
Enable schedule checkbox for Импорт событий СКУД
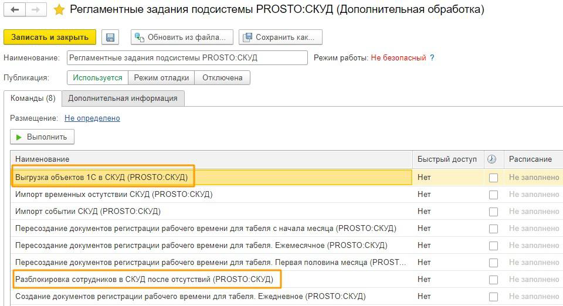pos(493,212)
